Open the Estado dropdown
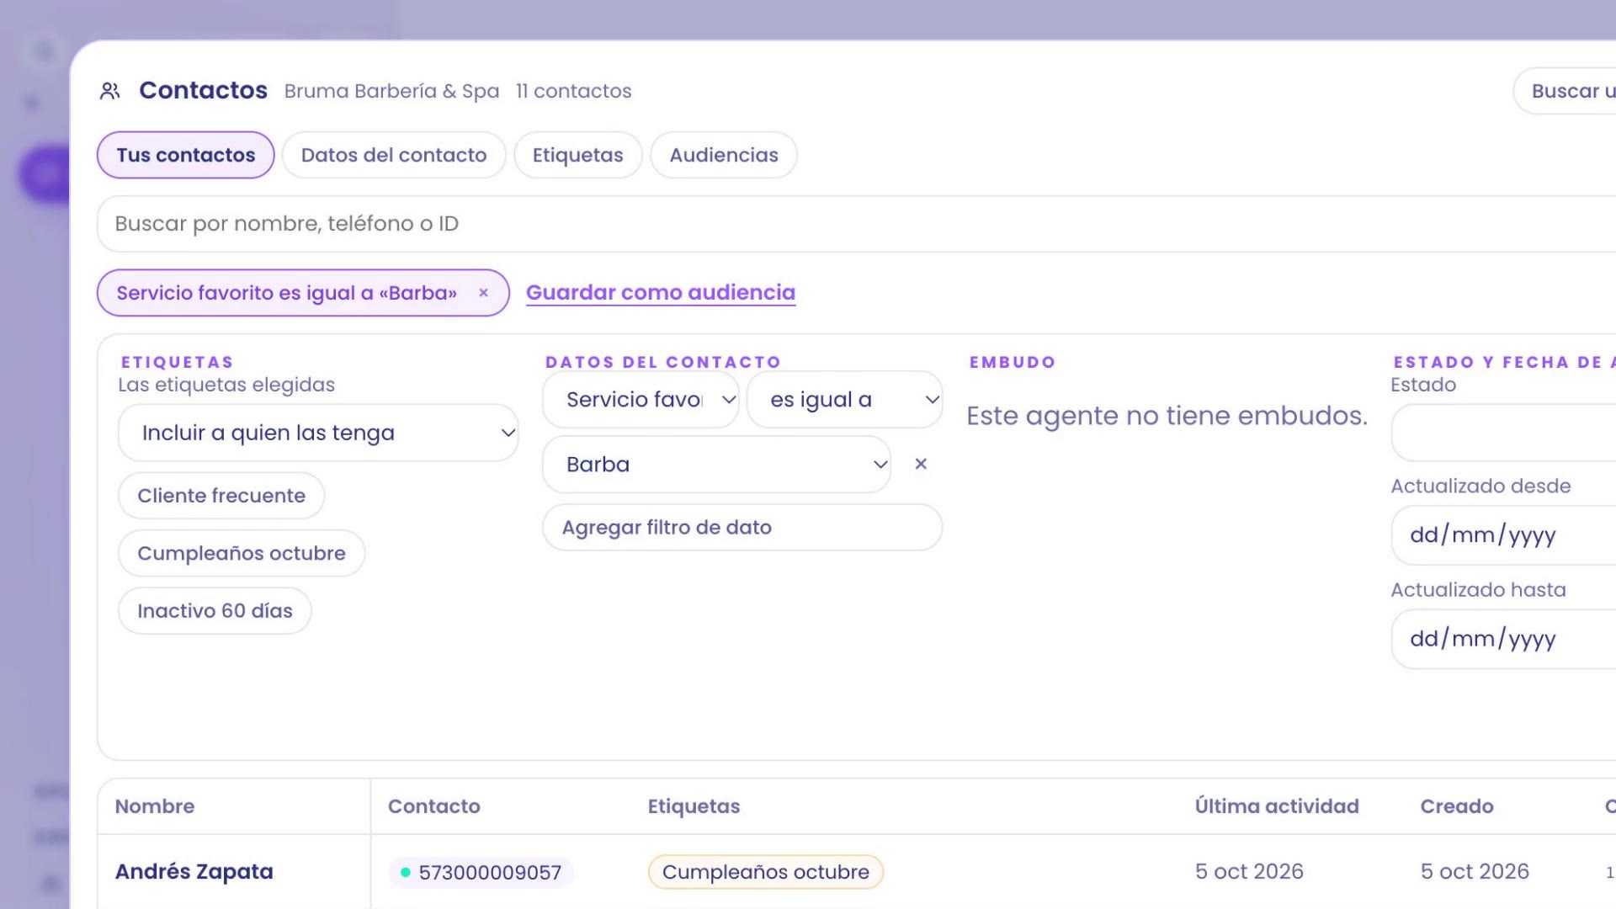 click(x=1503, y=433)
